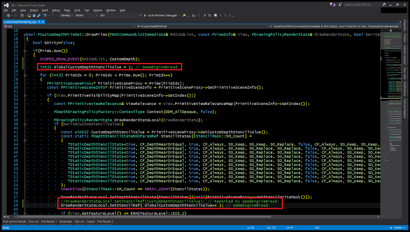410x232 pixels.
Task: Click the Uncomment Selected Lines icon
Action: click(x=198, y=15)
